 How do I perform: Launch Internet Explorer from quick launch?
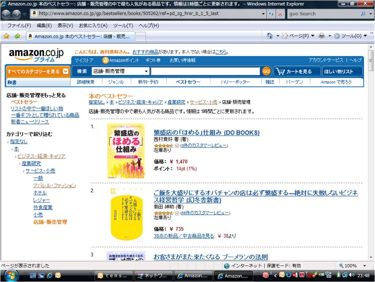point(50,275)
